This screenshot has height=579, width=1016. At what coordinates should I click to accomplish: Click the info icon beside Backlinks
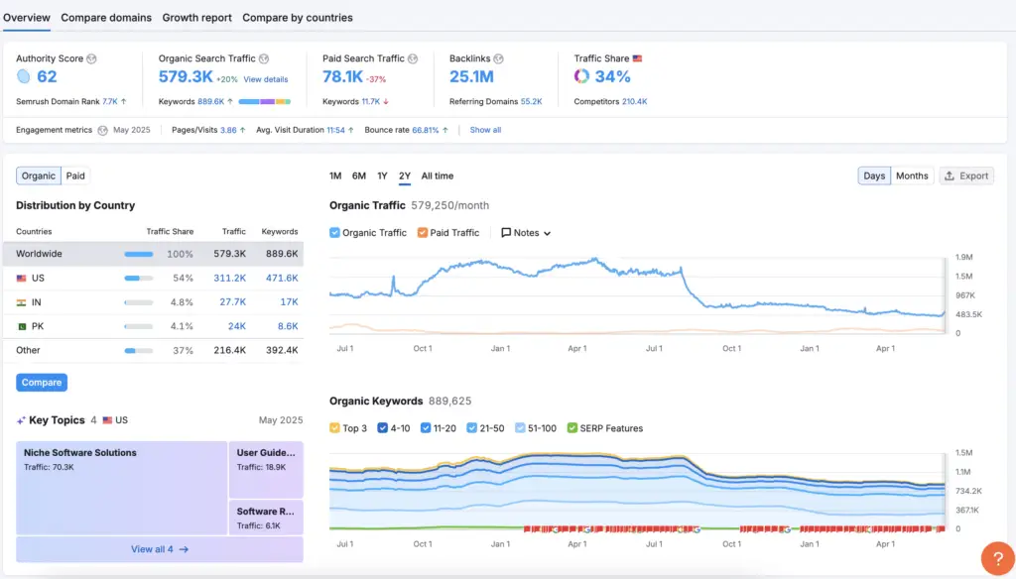498,58
